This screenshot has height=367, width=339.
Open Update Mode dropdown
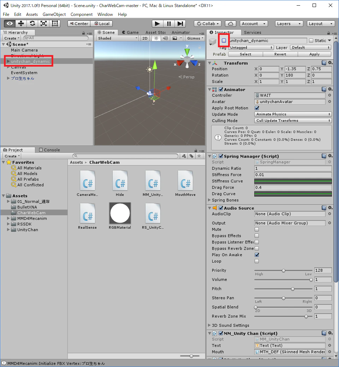pyautogui.click(x=293, y=114)
